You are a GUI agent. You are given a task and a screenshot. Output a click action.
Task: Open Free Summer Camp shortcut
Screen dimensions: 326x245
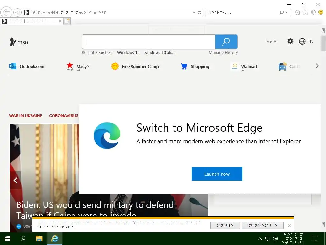(135, 66)
